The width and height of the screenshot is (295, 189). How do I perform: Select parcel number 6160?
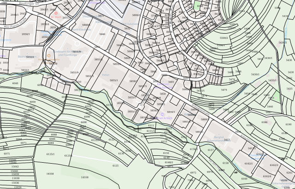244,179
